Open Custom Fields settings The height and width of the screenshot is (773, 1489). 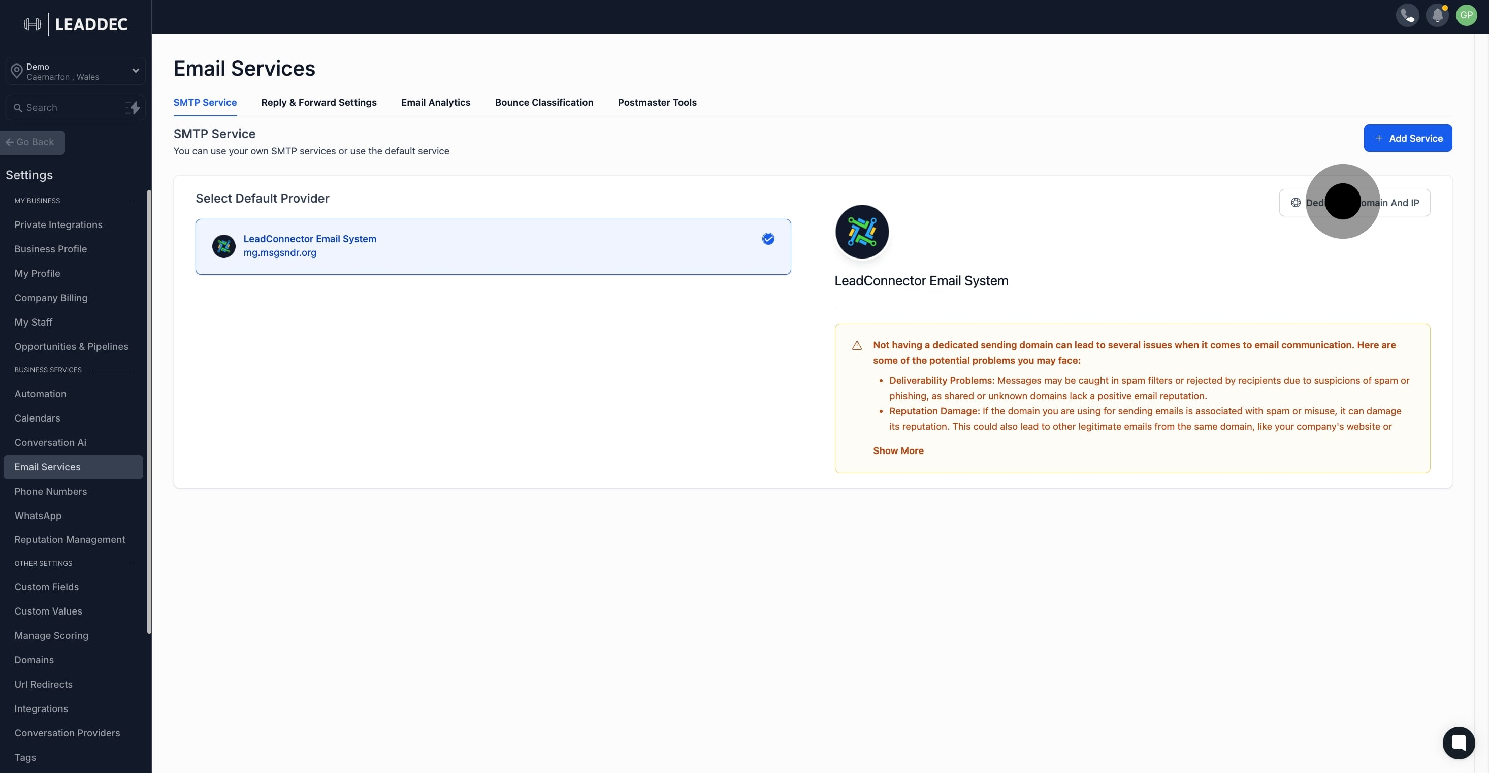coord(46,587)
